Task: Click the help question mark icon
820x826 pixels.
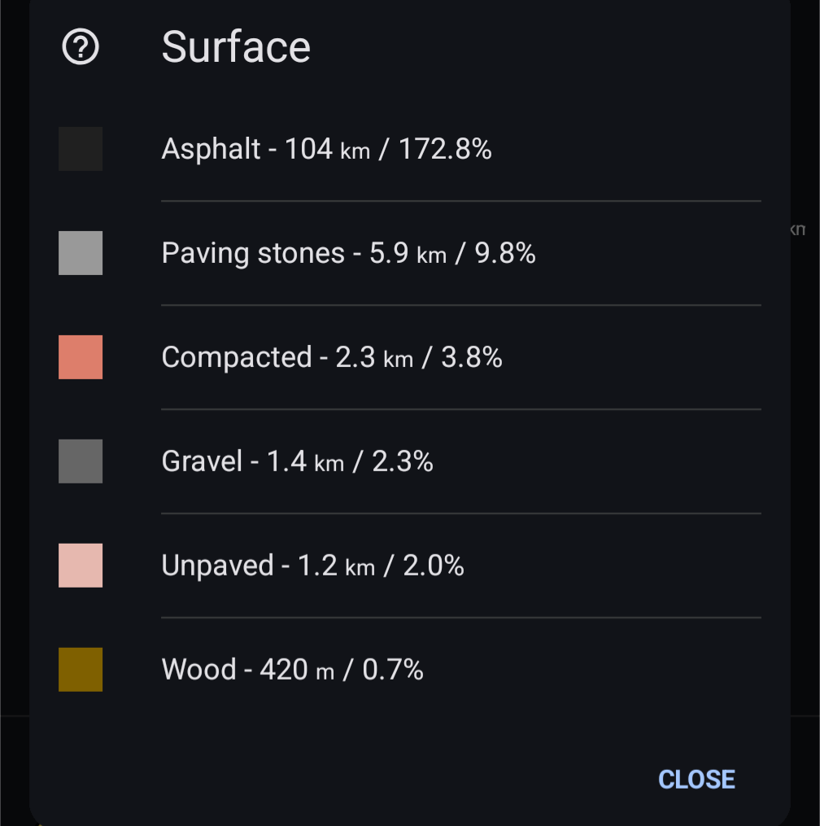Action: click(81, 46)
